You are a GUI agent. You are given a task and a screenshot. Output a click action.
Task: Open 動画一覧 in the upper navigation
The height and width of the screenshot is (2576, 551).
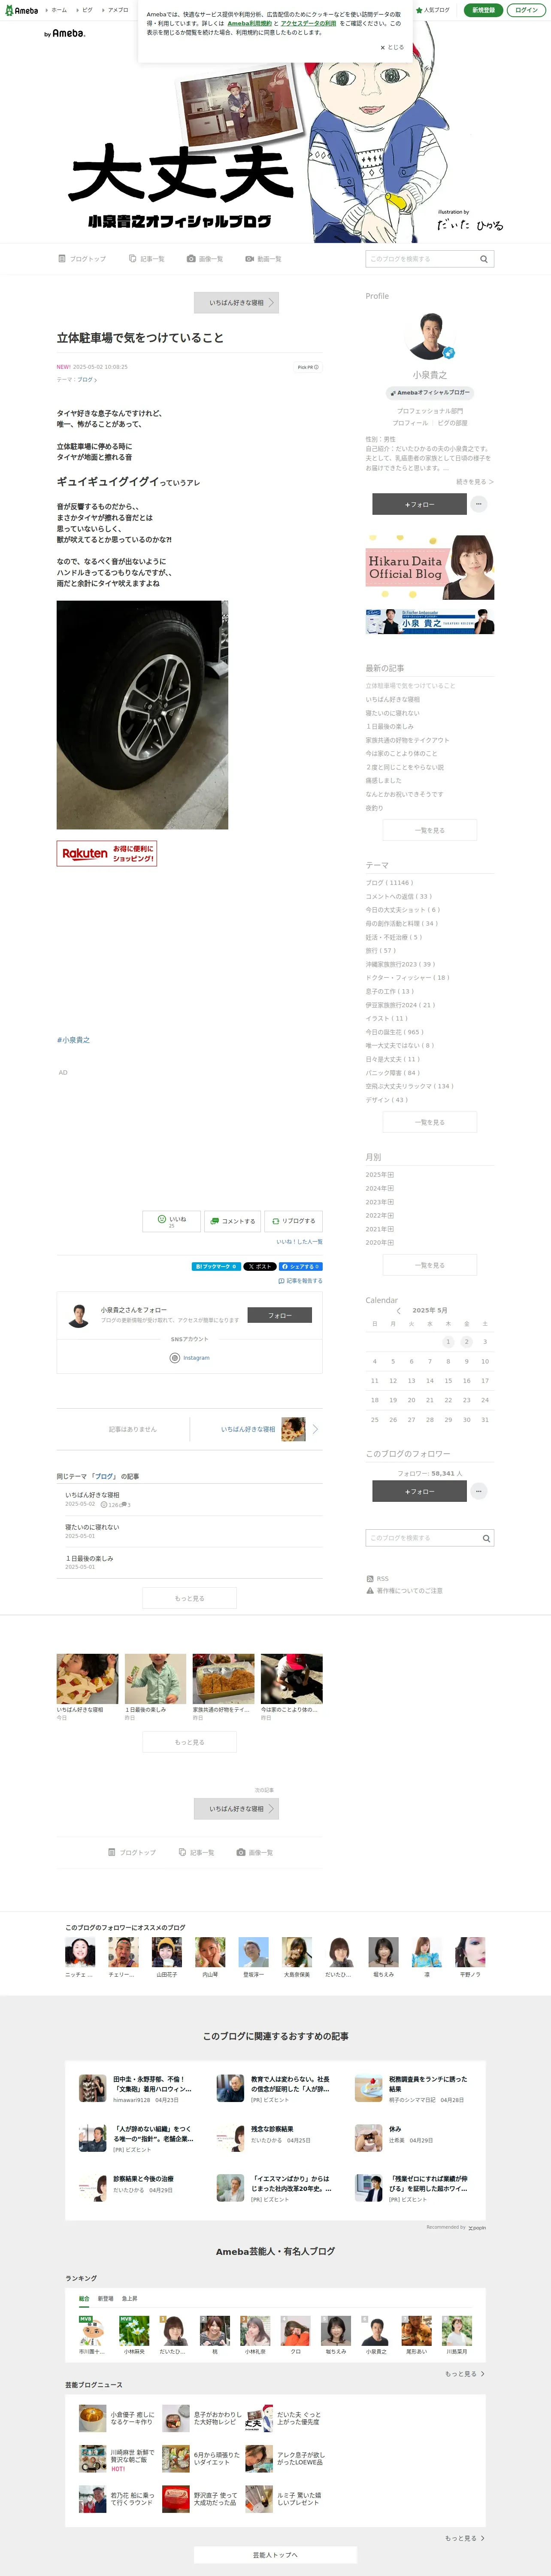tap(263, 259)
